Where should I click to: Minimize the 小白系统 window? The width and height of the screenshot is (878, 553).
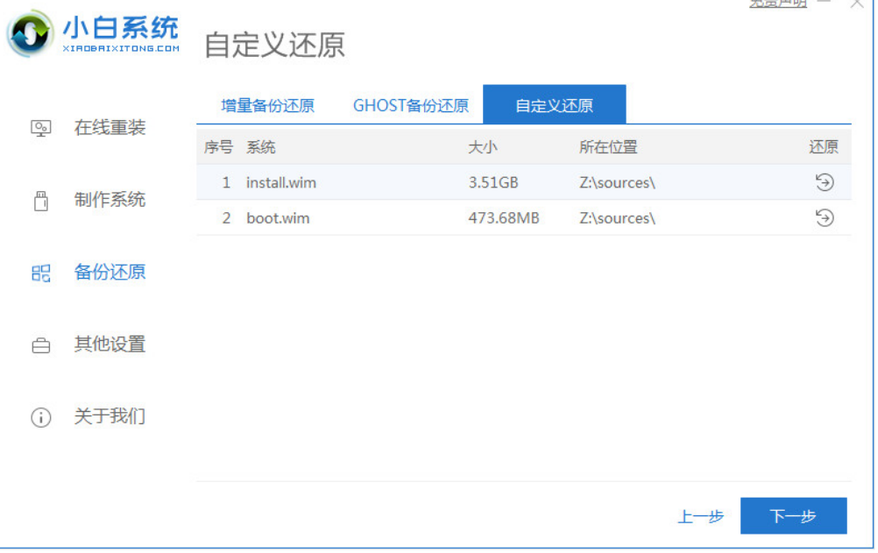tap(824, 4)
